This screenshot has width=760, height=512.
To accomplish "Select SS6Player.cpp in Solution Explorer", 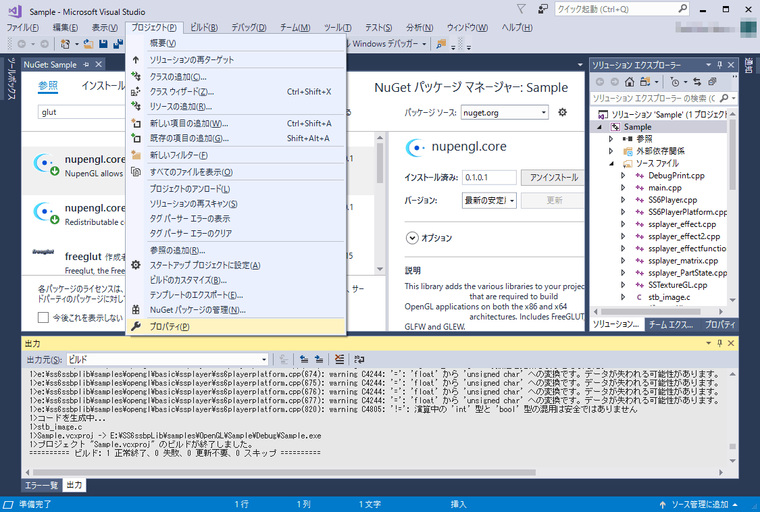I will click(x=673, y=200).
